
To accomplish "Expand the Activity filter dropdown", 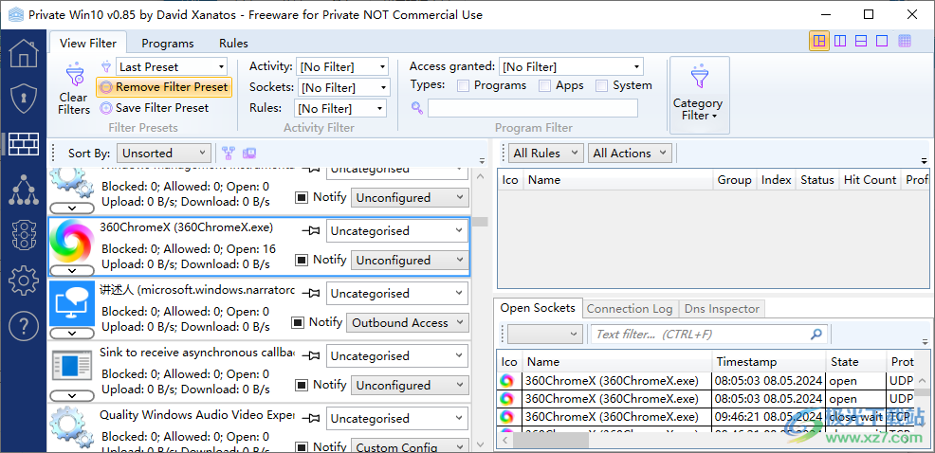I will pos(341,67).
